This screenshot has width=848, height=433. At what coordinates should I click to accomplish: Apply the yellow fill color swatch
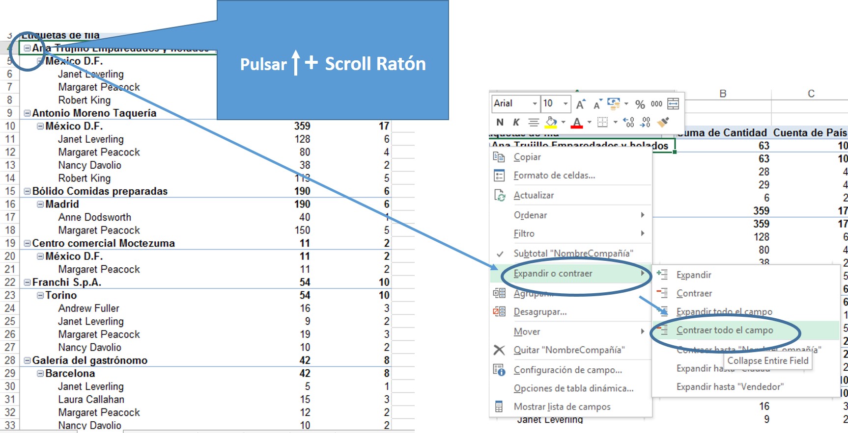click(551, 122)
